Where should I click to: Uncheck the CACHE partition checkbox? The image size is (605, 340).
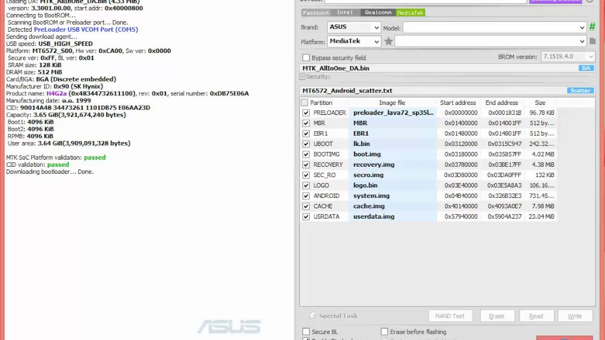tap(306, 206)
